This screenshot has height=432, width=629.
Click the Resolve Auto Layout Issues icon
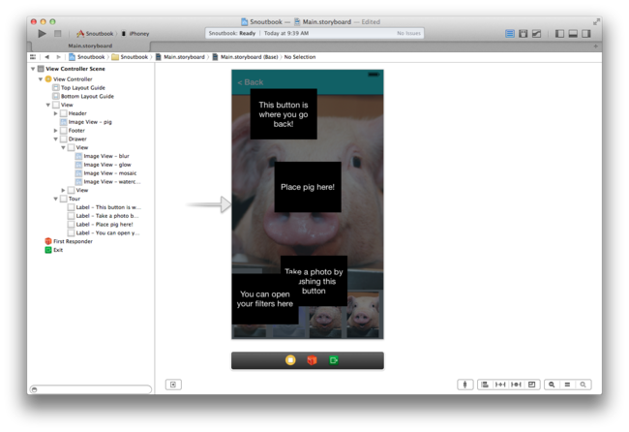pos(516,385)
